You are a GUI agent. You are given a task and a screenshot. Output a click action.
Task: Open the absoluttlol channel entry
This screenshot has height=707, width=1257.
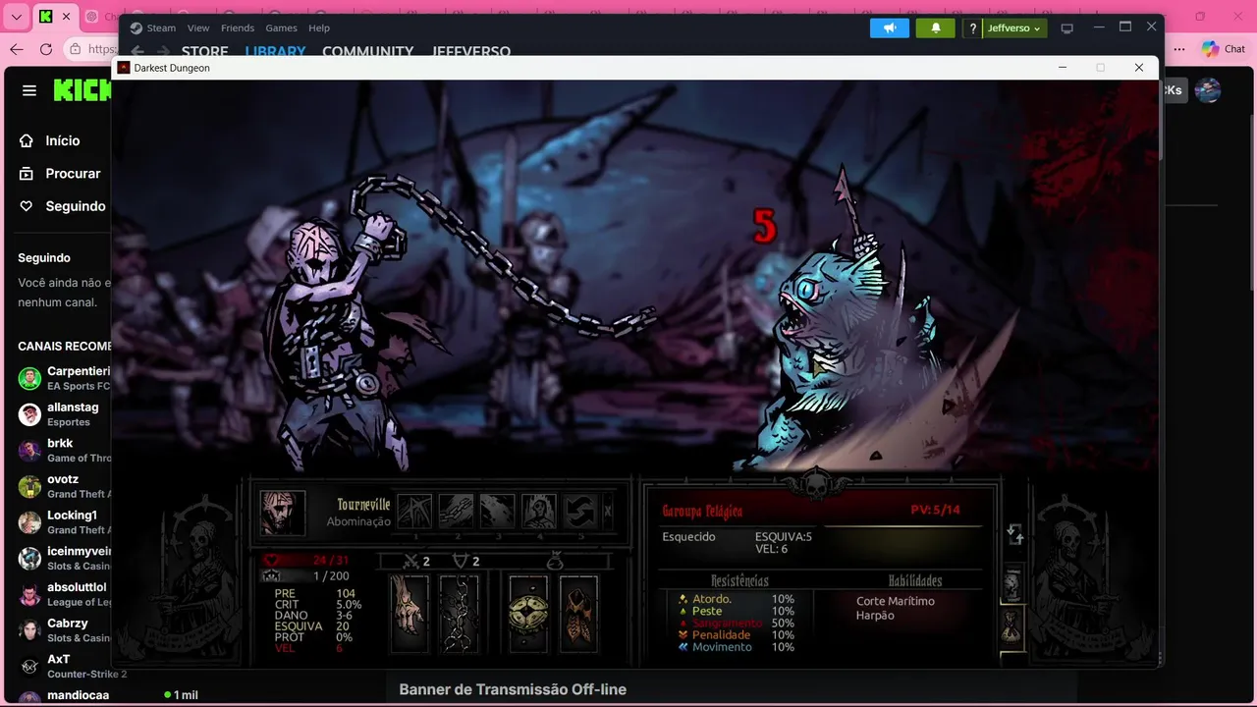[x=64, y=594]
